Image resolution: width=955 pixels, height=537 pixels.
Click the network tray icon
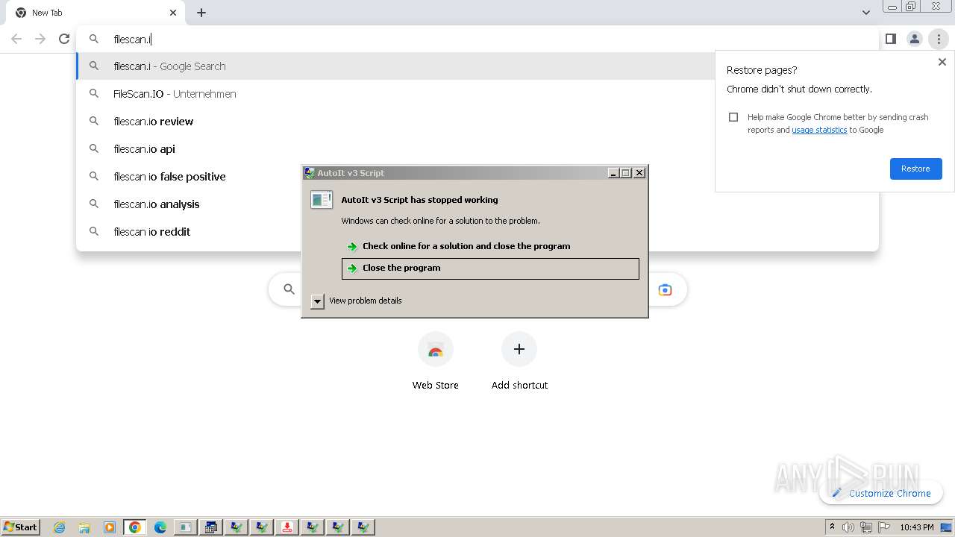coord(866,527)
